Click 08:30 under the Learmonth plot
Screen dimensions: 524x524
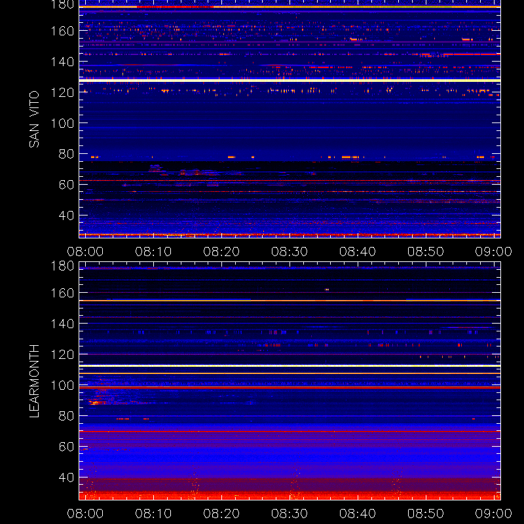290,514
